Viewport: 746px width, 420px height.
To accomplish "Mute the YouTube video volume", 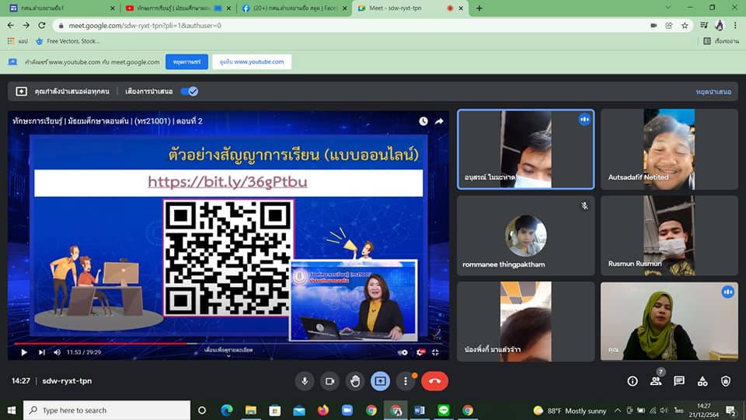I will point(58,352).
